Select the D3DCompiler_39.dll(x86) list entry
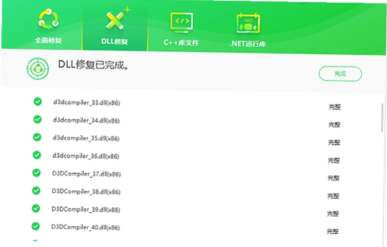 click(x=86, y=210)
